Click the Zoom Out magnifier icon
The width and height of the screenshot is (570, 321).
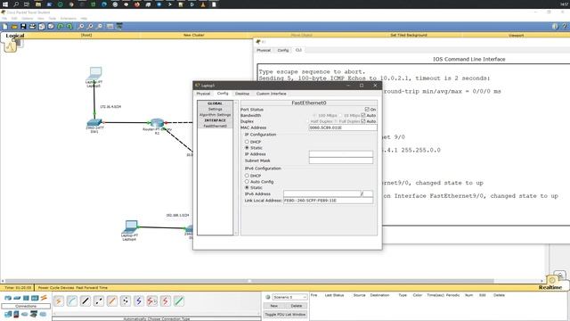(99, 26)
